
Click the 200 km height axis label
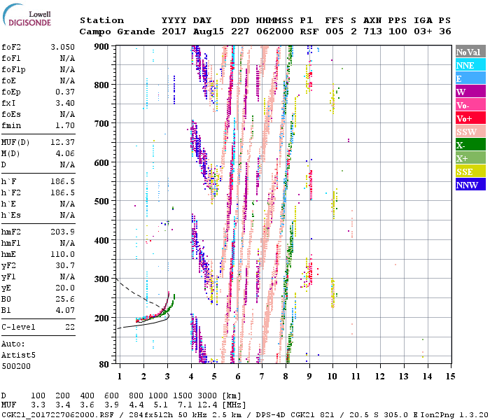coord(101,318)
